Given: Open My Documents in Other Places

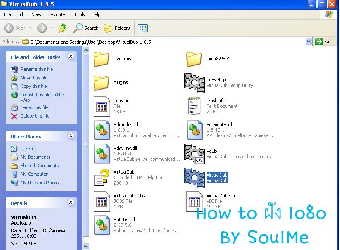Looking at the screenshot, I should pyautogui.click(x=35, y=157).
